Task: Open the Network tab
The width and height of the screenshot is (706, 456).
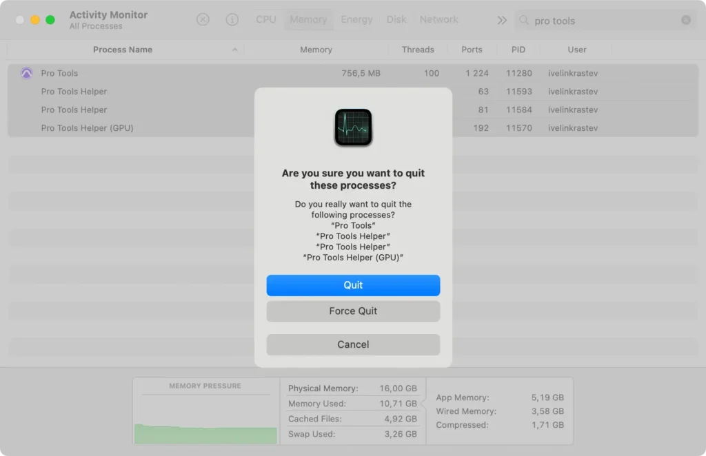Action: [x=438, y=20]
